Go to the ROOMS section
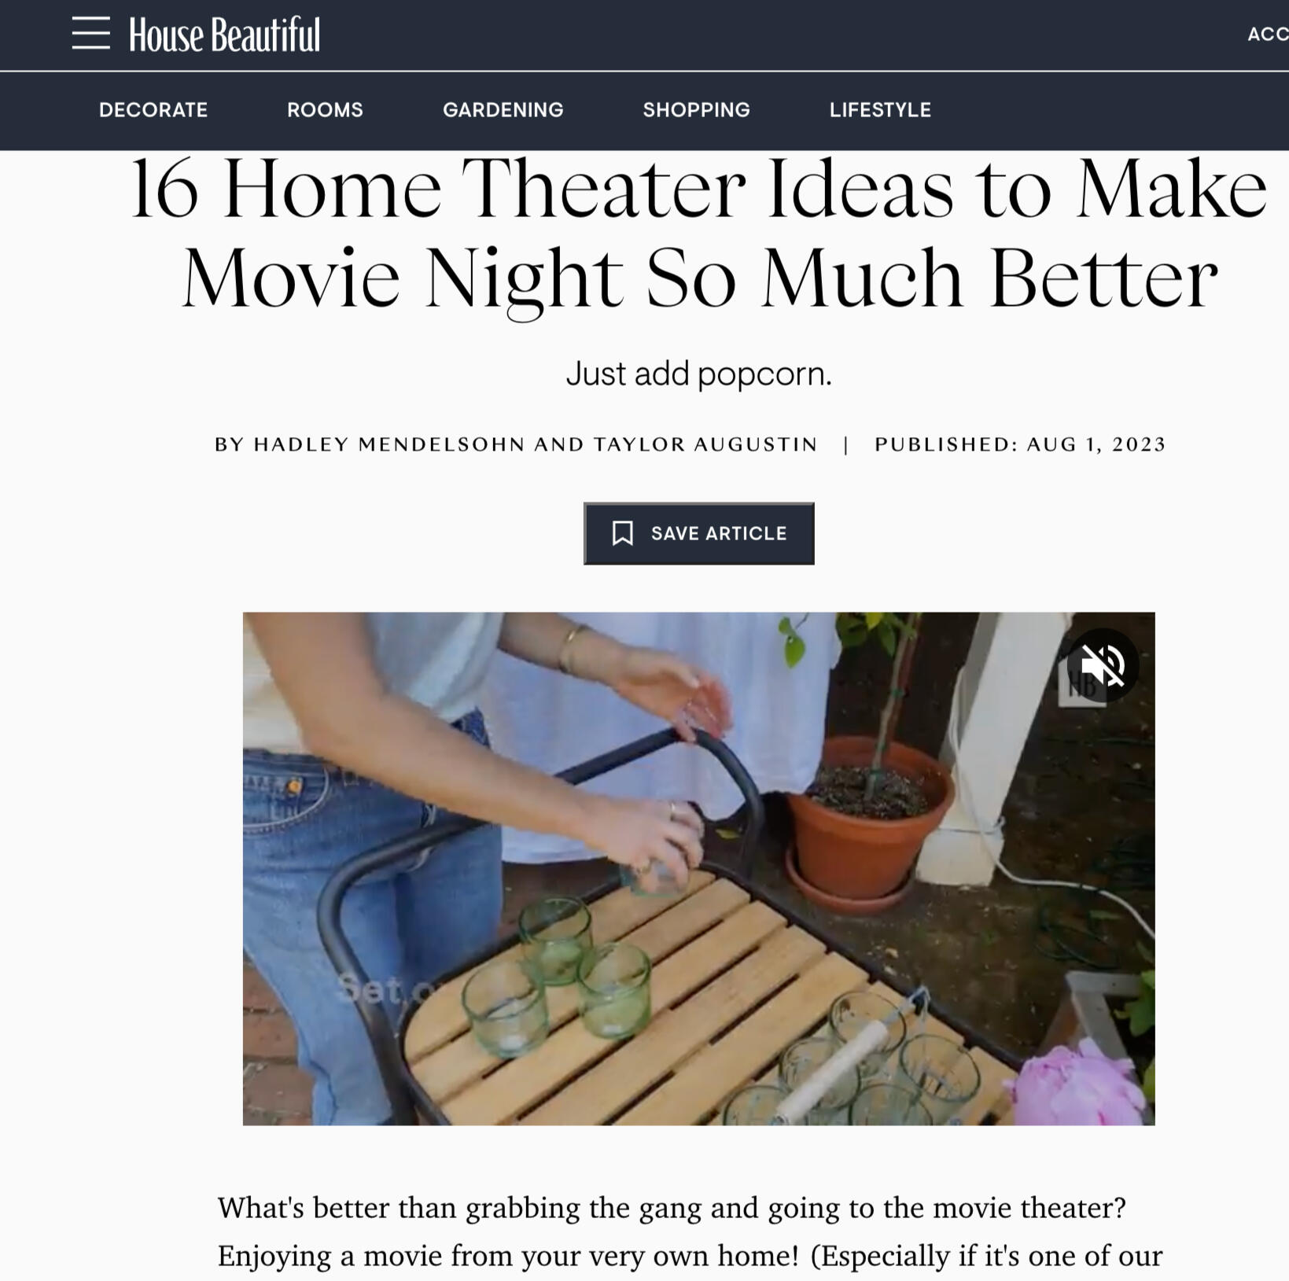This screenshot has width=1289, height=1281. [x=325, y=109]
